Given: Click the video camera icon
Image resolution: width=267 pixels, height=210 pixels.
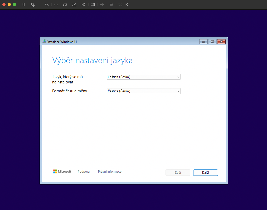Looking at the screenshot, I should pyautogui.click(x=93, y=4).
